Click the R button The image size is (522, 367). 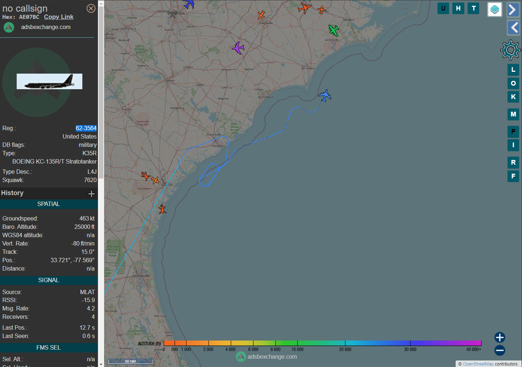tap(513, 162)
